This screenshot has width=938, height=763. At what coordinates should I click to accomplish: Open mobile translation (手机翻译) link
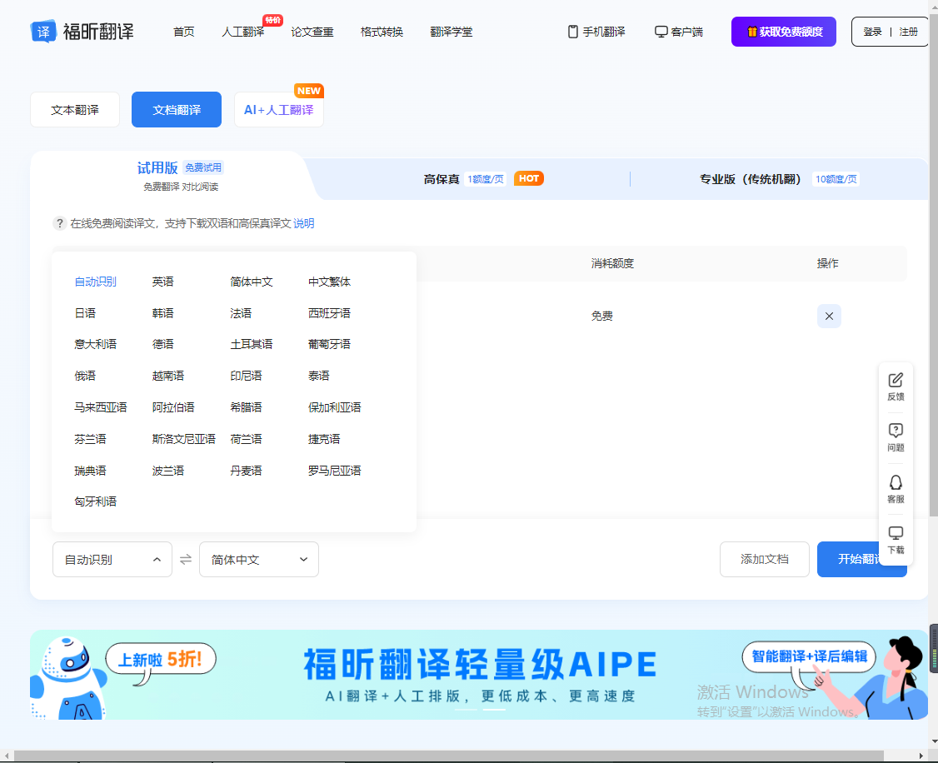point(596,32)
